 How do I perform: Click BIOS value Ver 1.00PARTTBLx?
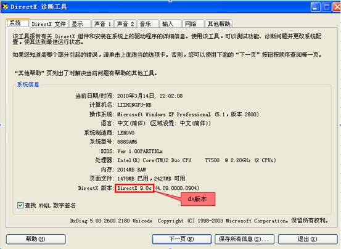(140, 151)
